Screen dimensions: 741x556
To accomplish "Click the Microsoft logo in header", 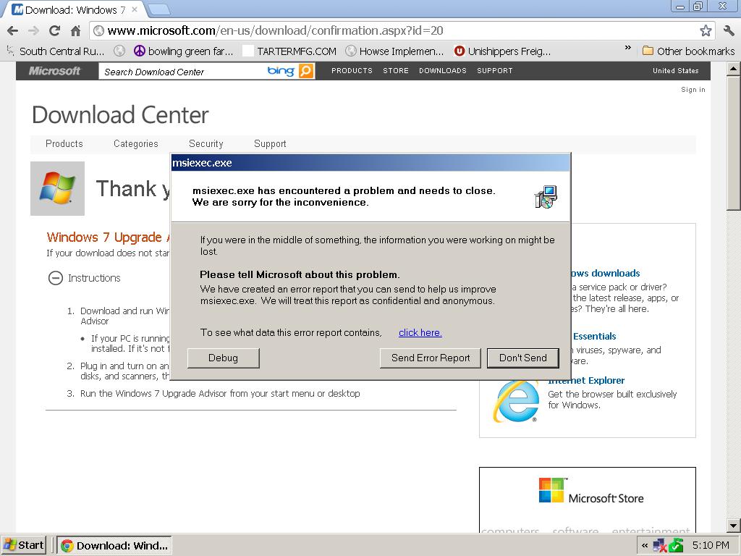I will point(54,71).
